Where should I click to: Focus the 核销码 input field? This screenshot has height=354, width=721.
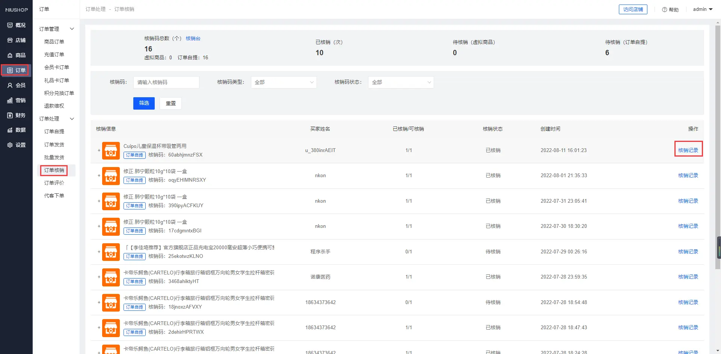166,82
